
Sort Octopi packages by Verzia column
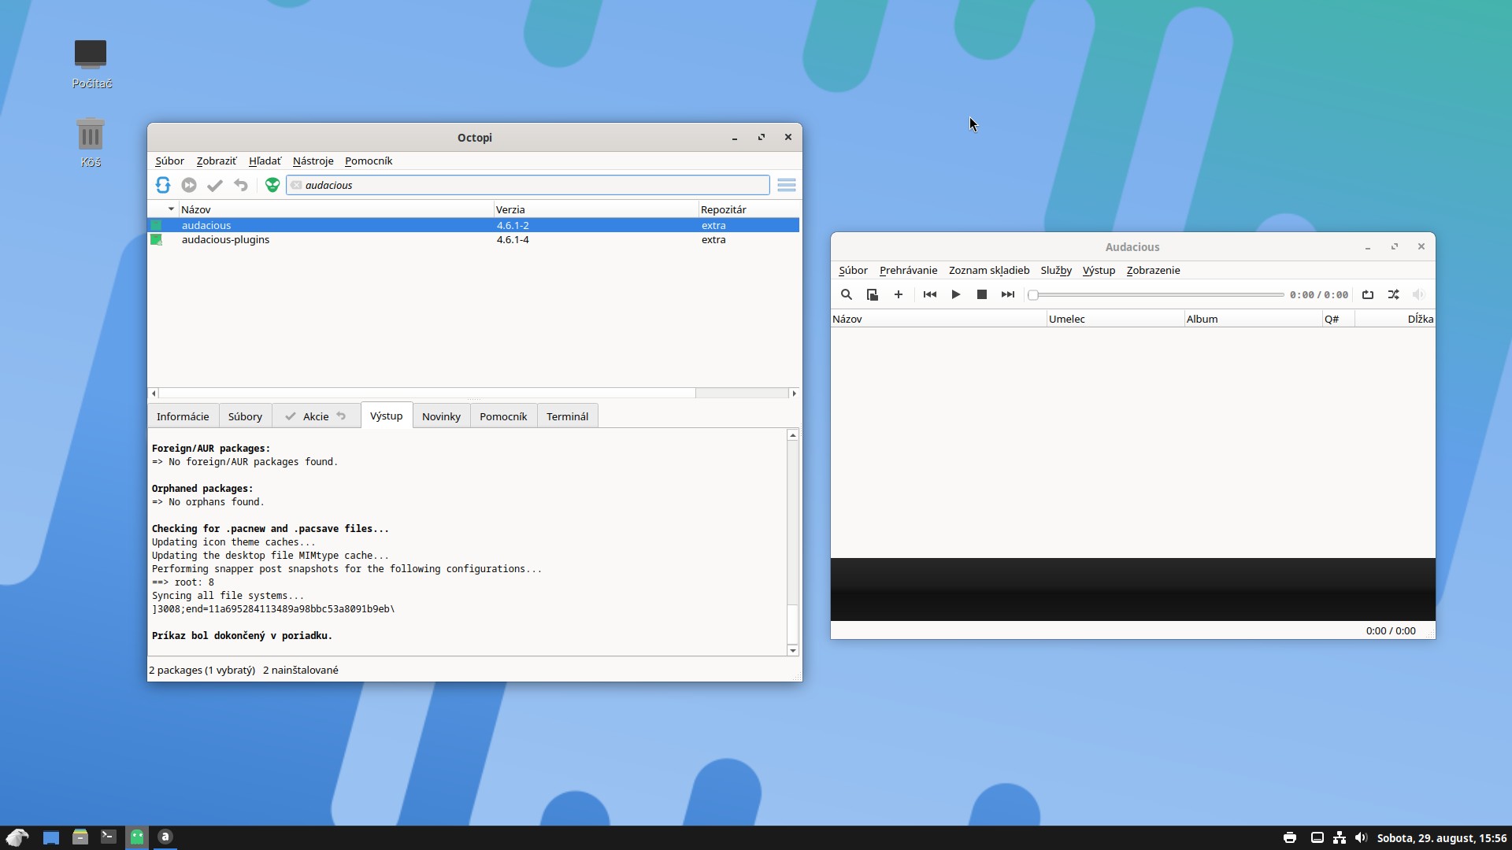coord(595,209)
